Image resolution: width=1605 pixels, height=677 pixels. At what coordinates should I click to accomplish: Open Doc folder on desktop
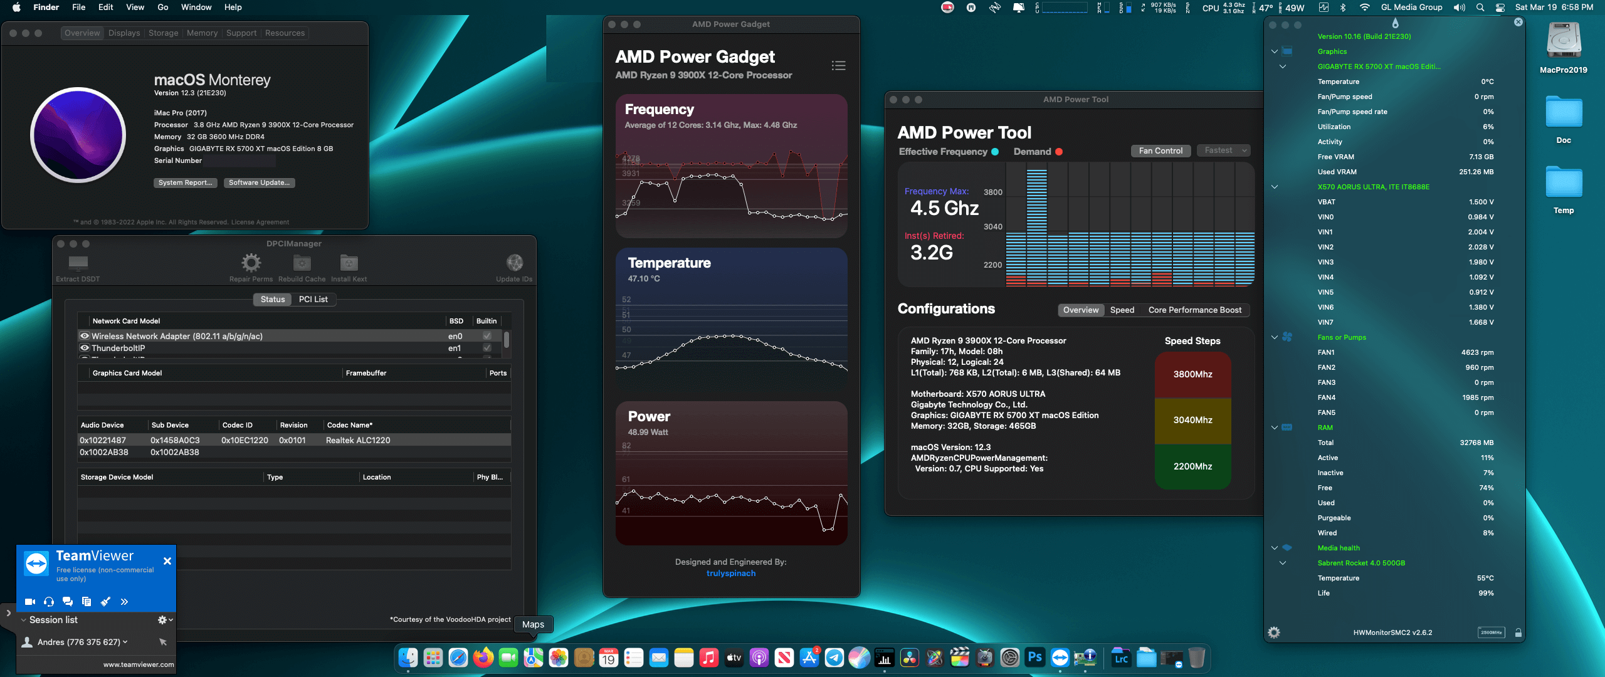(x=1564, y=119)
